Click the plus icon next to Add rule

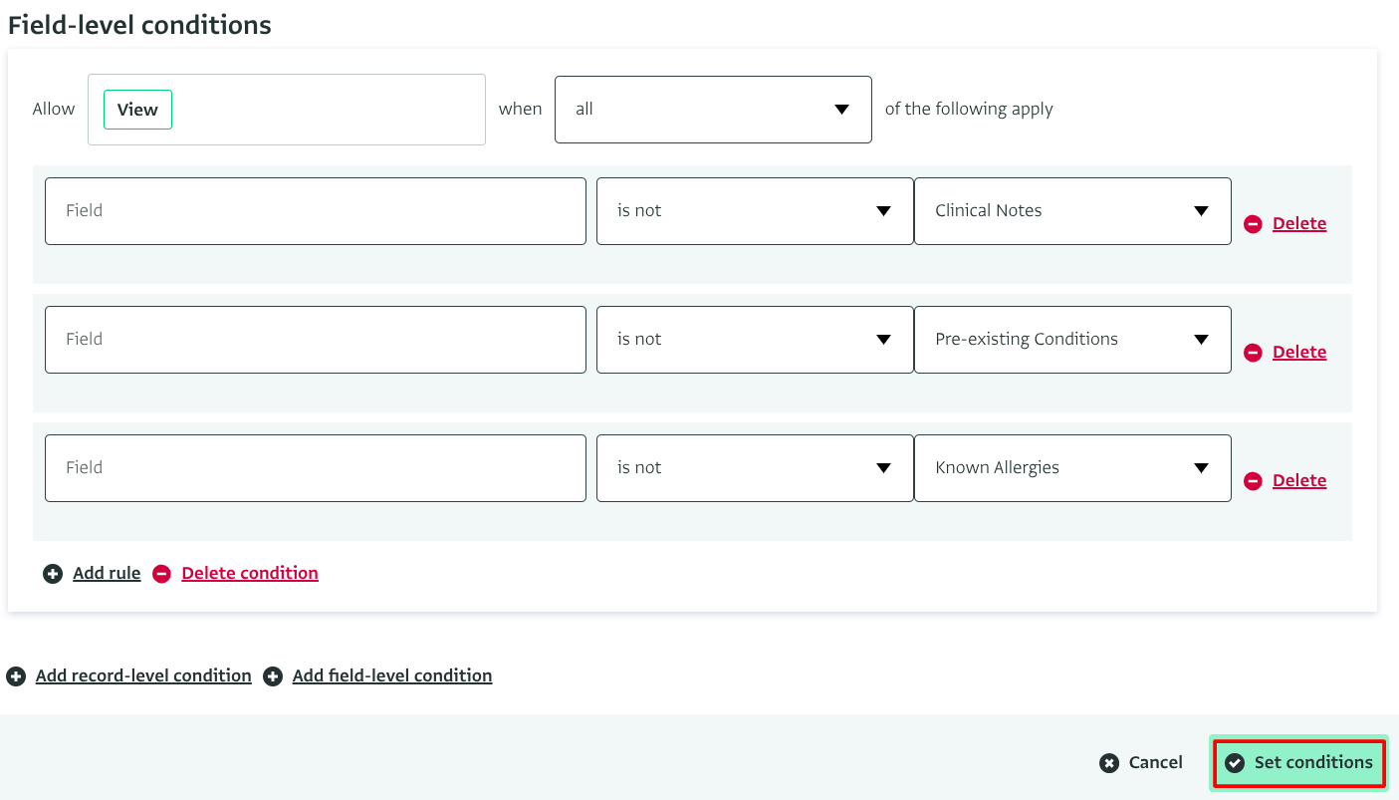(x=53, y=574)
